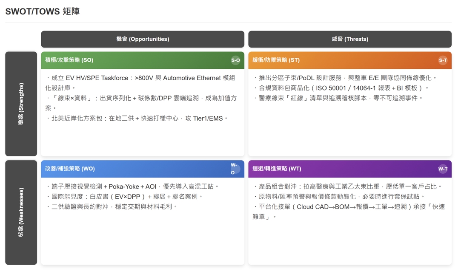Click the 積極/攻擊策略 (SO) heading

[69, 60]
